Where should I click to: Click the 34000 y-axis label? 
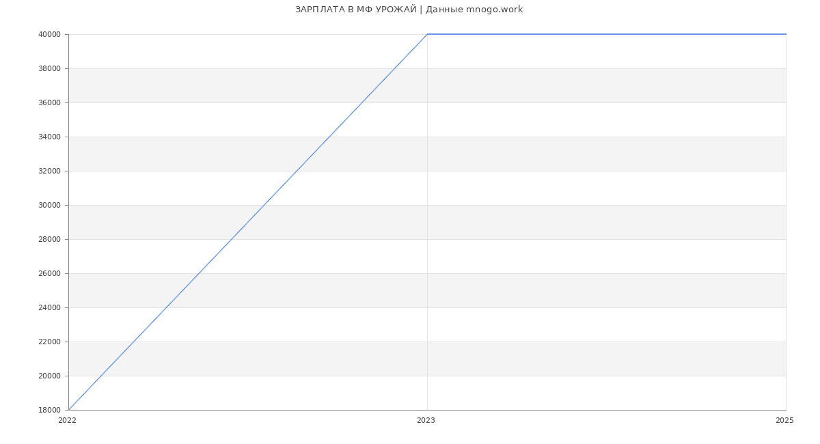coord(50,137)
